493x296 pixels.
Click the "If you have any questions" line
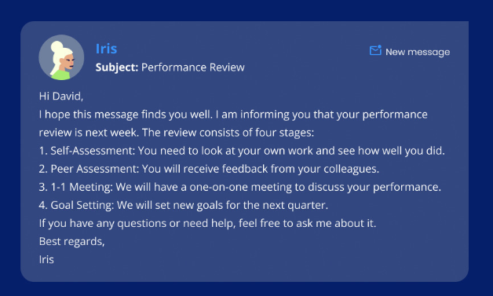tap(207, 223)
